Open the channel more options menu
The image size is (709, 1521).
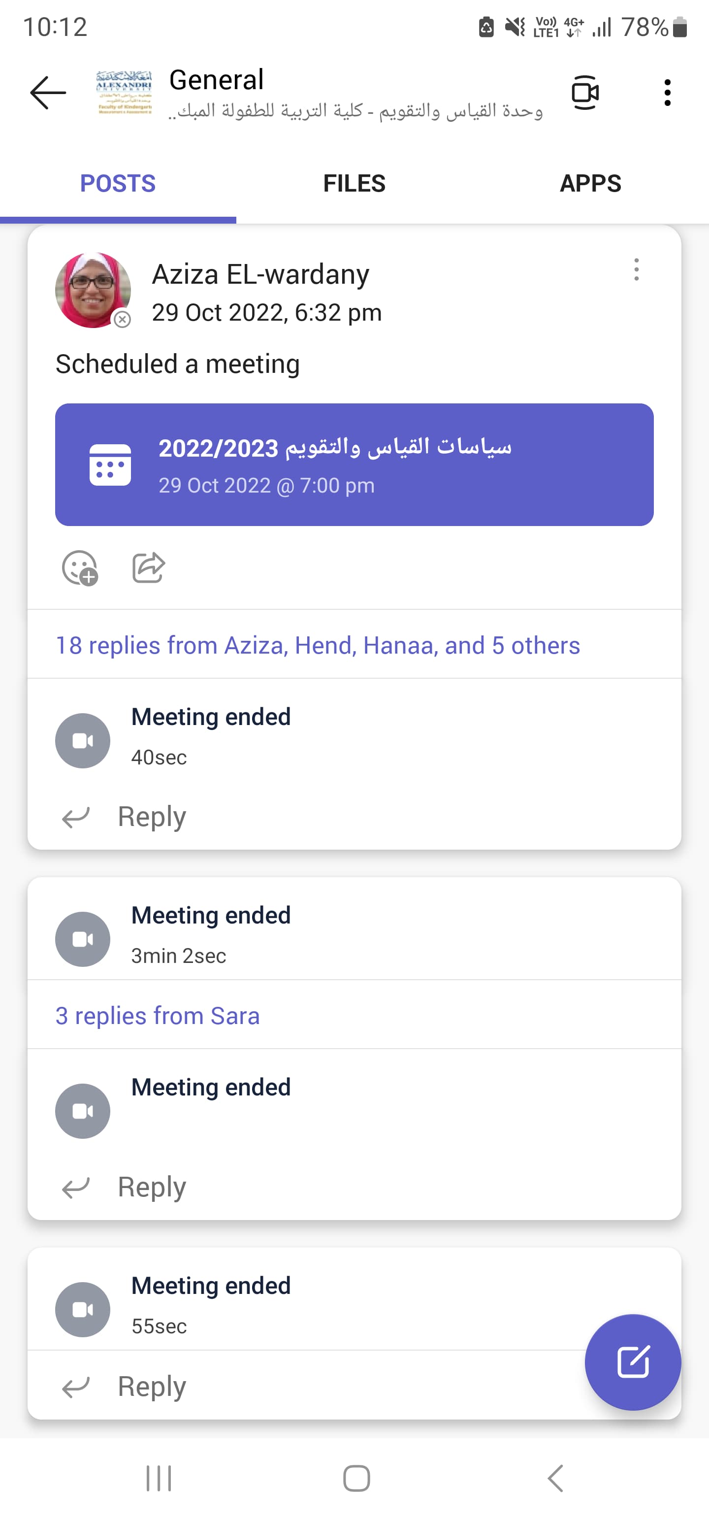click(667, 93)
